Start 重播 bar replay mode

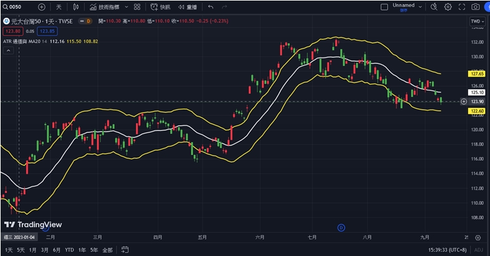coord(188,7)
